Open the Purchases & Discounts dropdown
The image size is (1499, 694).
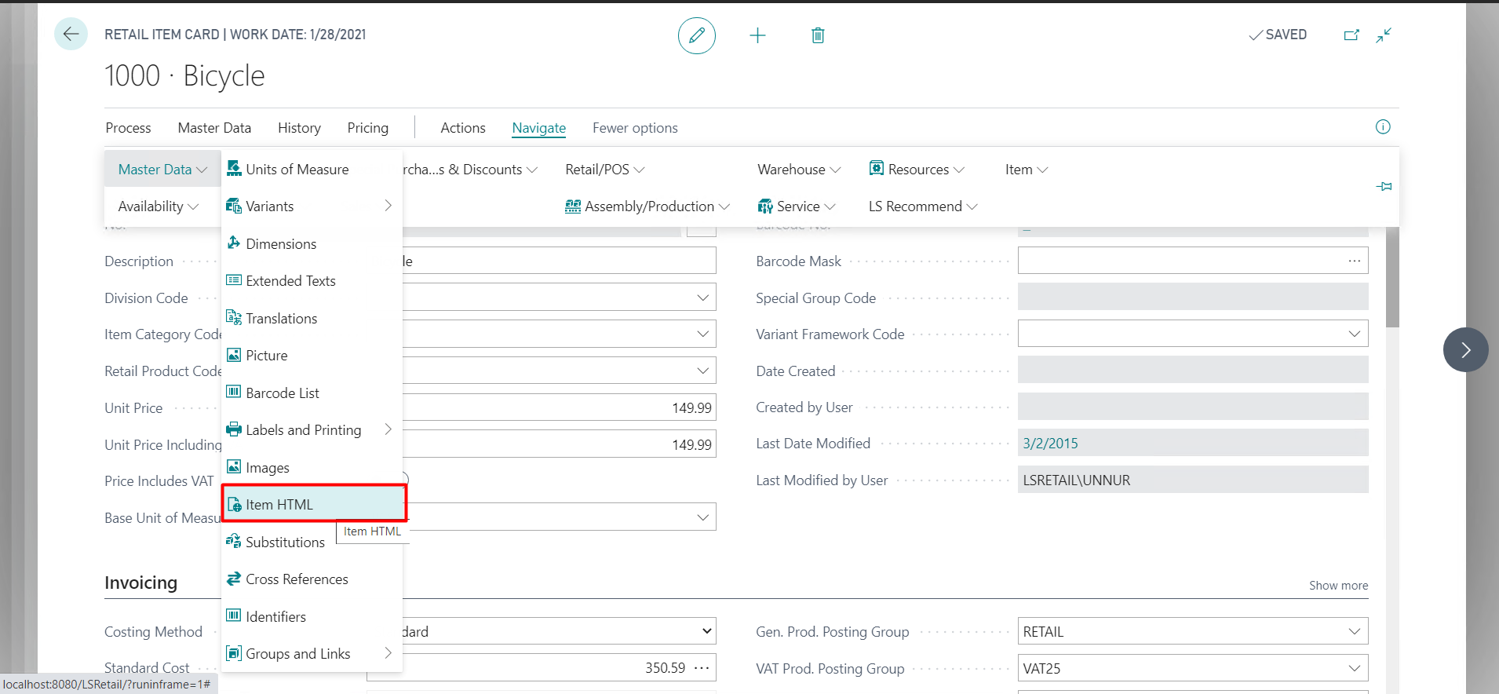click(x=470, y=170)
